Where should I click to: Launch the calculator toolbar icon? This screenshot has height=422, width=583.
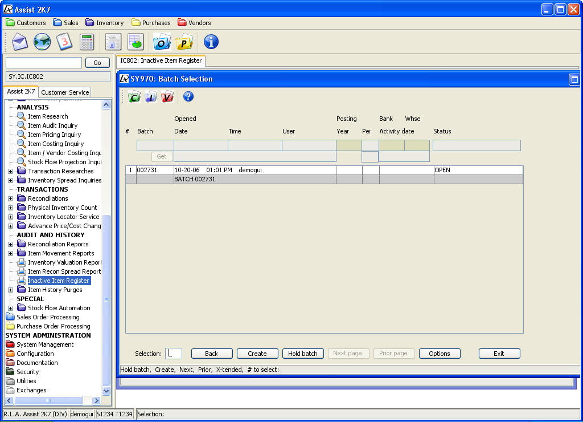tap(87, 42)
